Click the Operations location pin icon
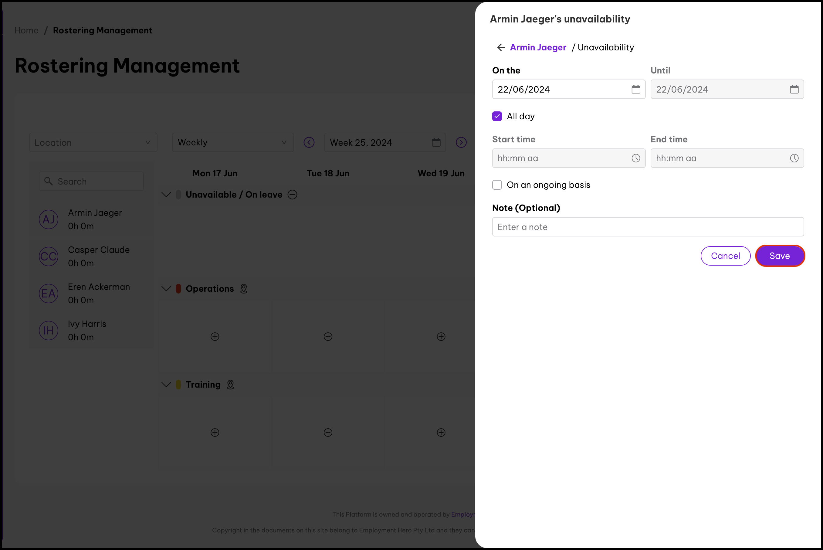Screen dimensions: 823x550 point(243,289)
